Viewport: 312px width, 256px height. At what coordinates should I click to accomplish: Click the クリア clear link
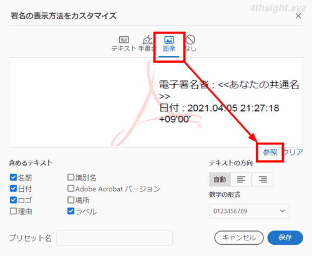coord(293,152)
